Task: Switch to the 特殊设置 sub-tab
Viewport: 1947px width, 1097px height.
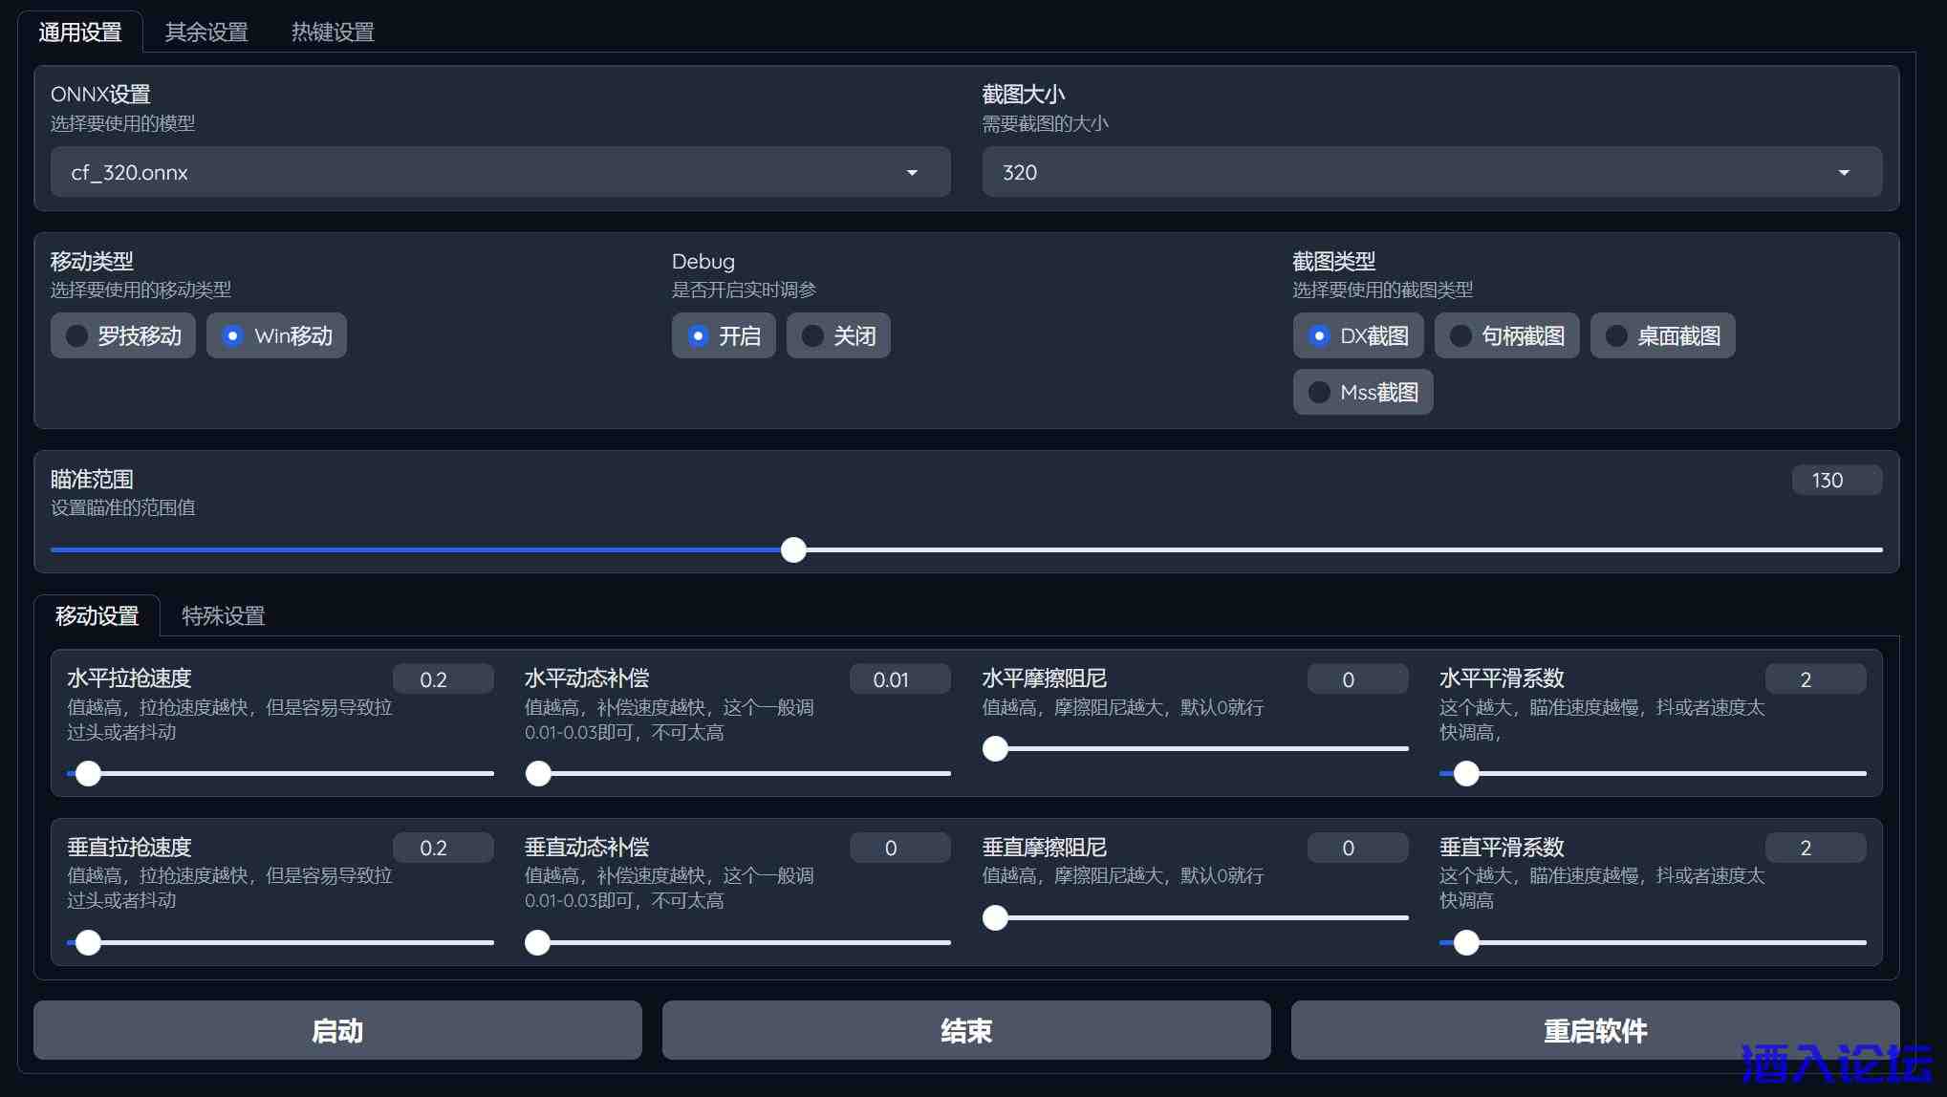Action: (223, 616)
